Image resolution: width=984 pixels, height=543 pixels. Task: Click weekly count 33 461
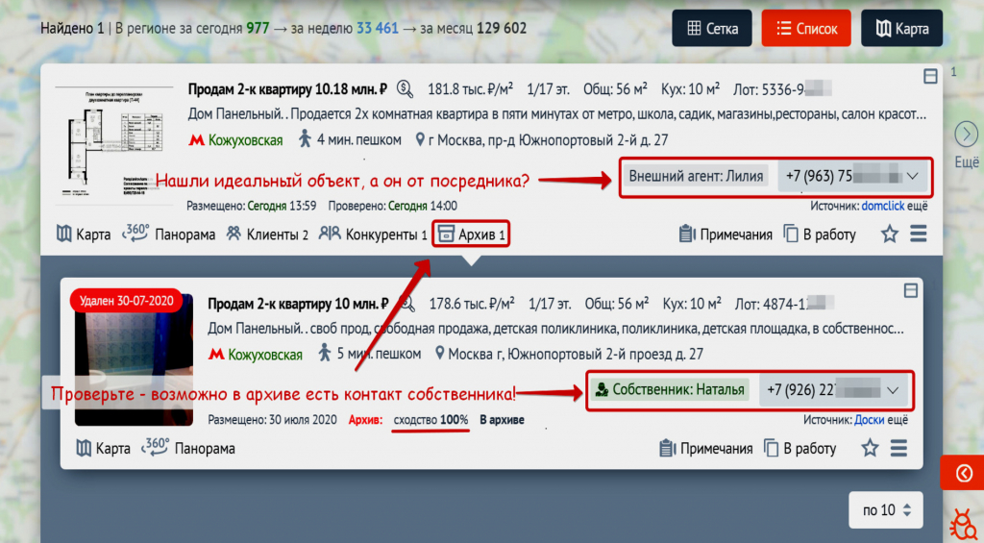point(378,28)
